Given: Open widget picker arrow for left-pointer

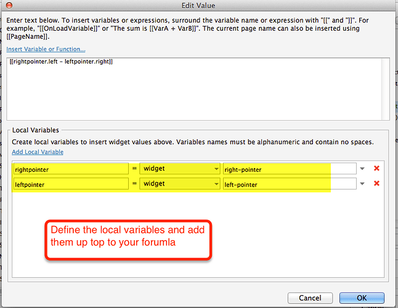Looking at the screenshot, I should (363, 184).
